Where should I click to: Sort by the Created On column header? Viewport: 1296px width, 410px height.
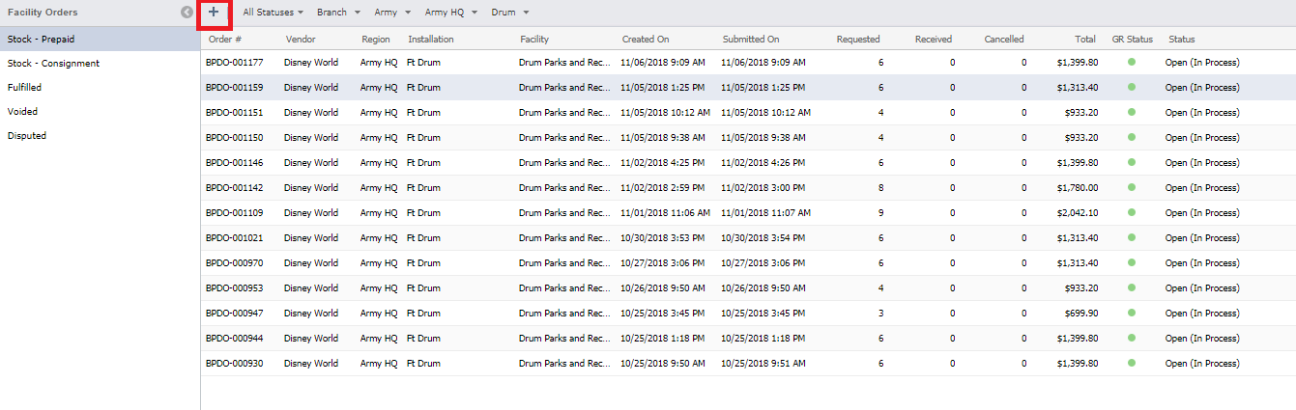pyautogui.click(x=645, y=40)
